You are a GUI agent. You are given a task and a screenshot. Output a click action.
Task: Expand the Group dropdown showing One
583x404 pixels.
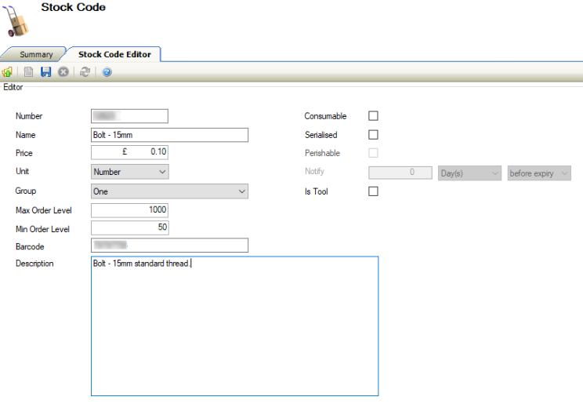pos(169,191)
